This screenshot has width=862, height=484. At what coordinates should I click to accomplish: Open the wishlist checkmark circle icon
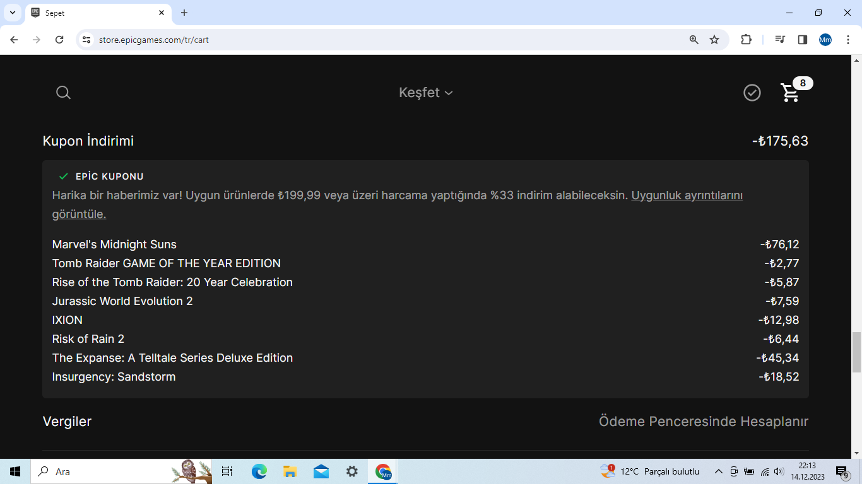click(x=752, y=93)
